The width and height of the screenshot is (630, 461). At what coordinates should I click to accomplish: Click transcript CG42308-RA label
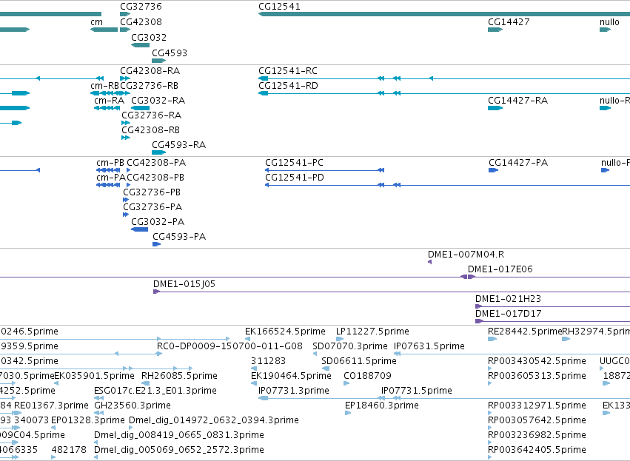point(150,71)
